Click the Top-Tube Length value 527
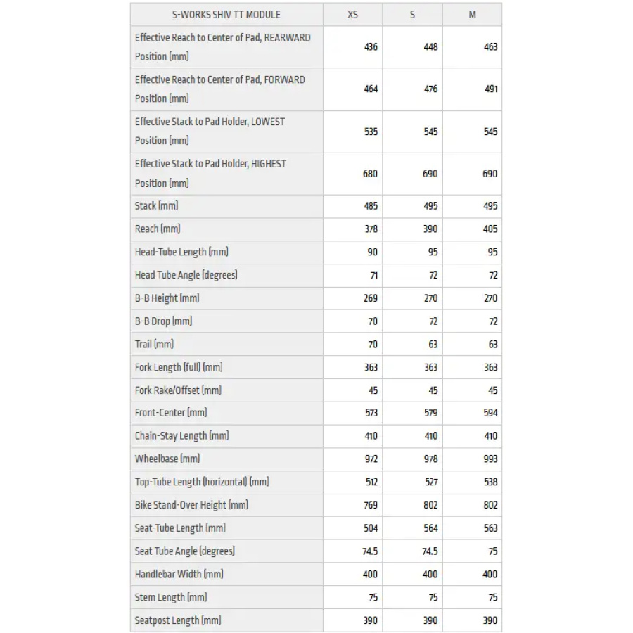The width and height of the screenshot is (633, 633). [x=430, y=482]
